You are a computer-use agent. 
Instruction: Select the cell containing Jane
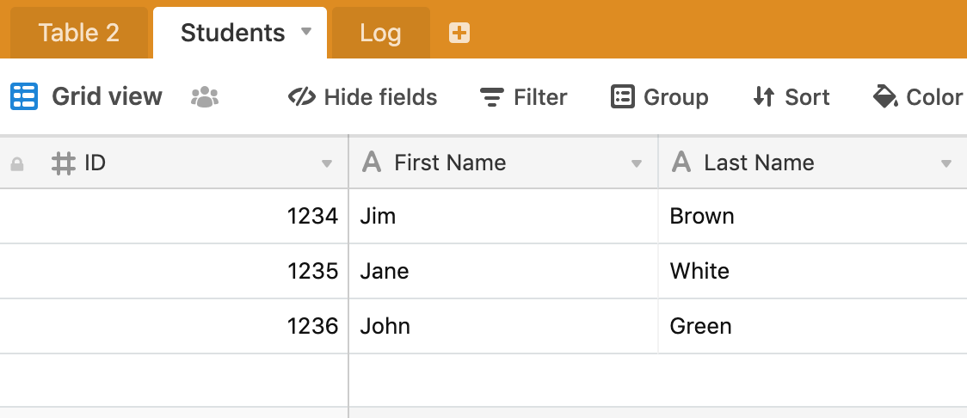tap(503, 271)
